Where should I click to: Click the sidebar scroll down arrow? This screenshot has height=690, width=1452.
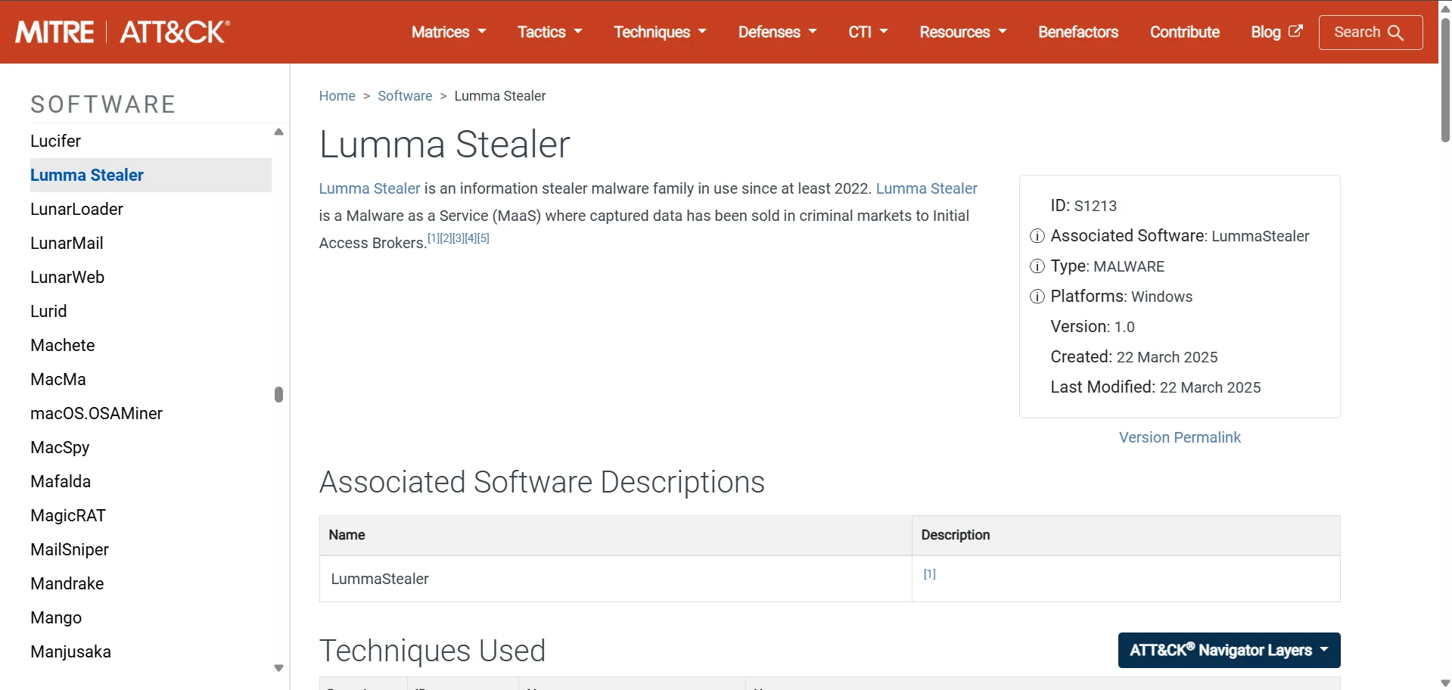(x=278, y=668)
